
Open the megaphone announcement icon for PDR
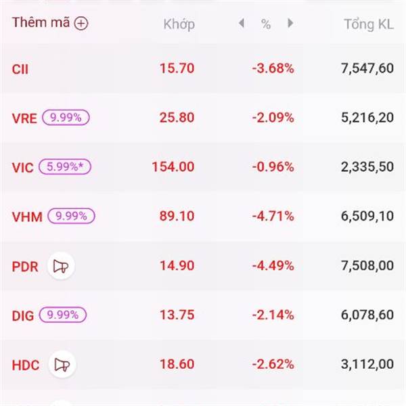61,266
